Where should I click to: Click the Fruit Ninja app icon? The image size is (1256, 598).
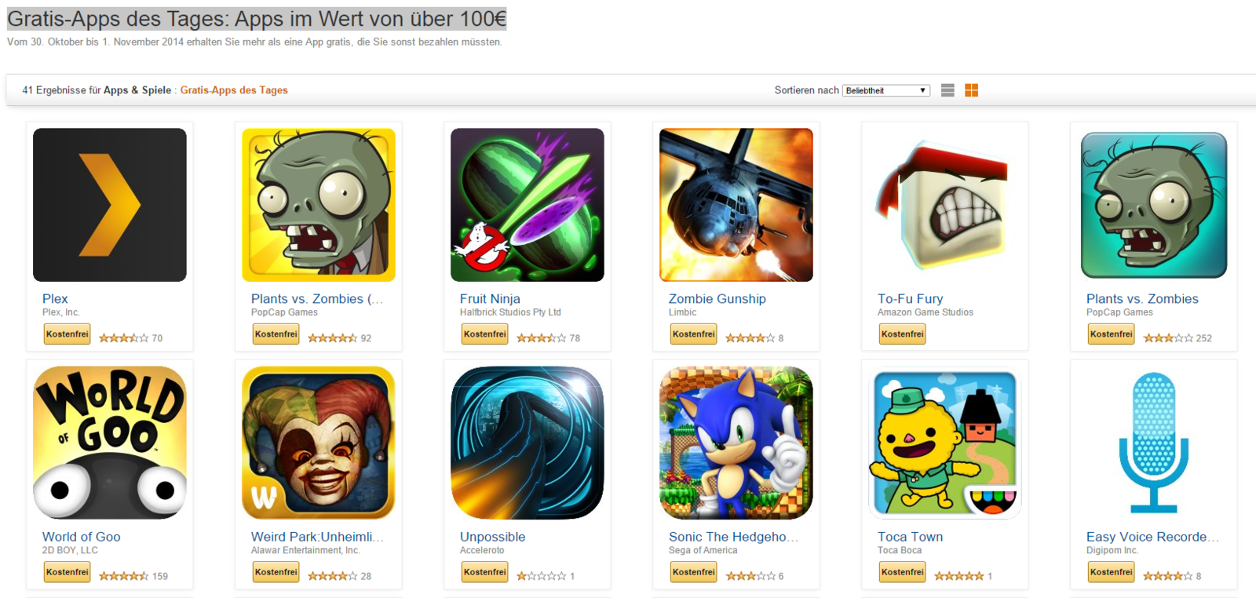(528, 205)
